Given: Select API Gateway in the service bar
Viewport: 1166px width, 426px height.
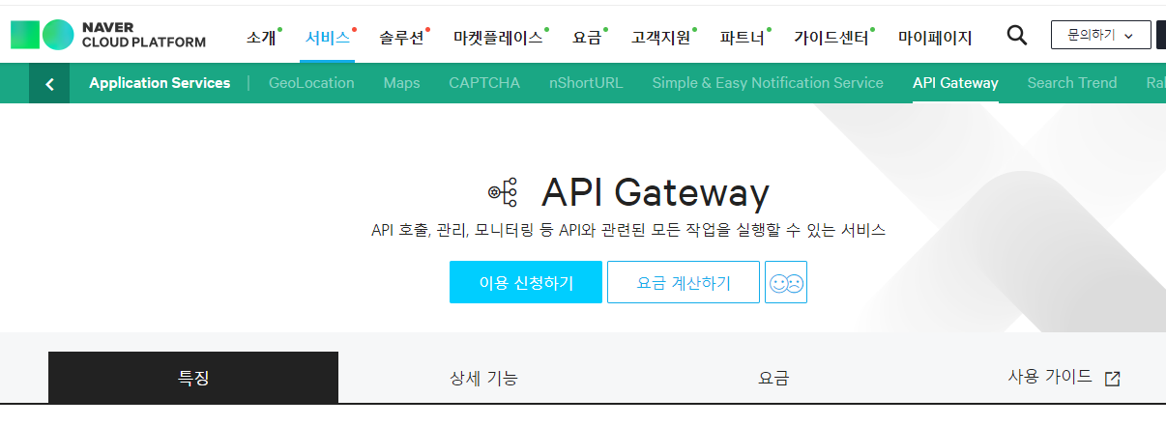Looking at the screenshot, I should point(955,83).
